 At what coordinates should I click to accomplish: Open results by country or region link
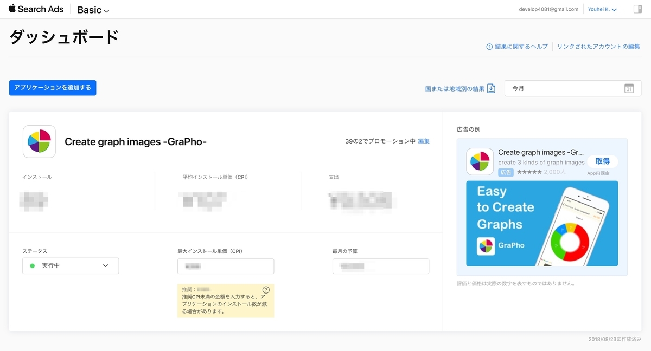(455, 88)
